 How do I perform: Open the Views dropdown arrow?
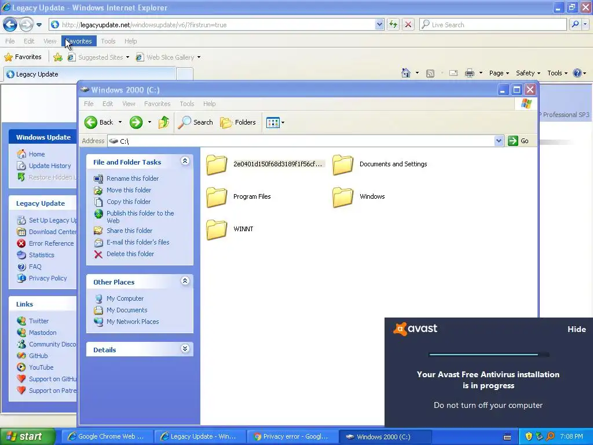[x=283, y=123]
